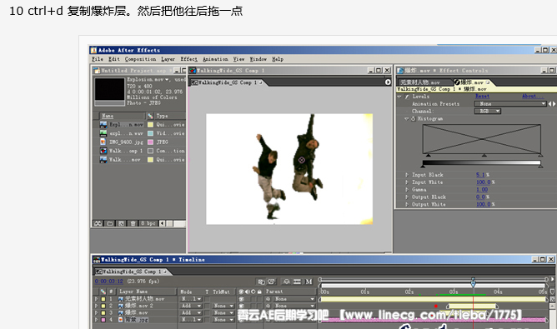This screenshot has height=329, width=557.
Task: Toggle Preserve Transparency box for layer 3
Action: coord(207,312)
